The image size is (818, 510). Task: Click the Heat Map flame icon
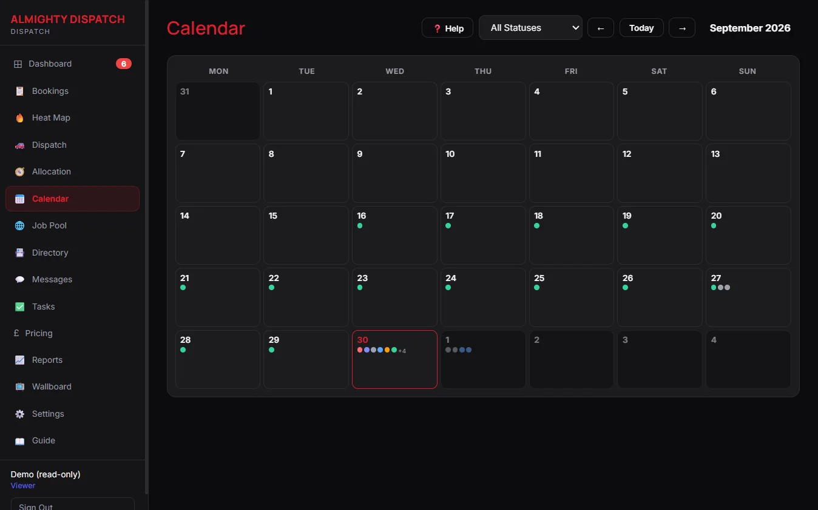(x=20, y=118)
